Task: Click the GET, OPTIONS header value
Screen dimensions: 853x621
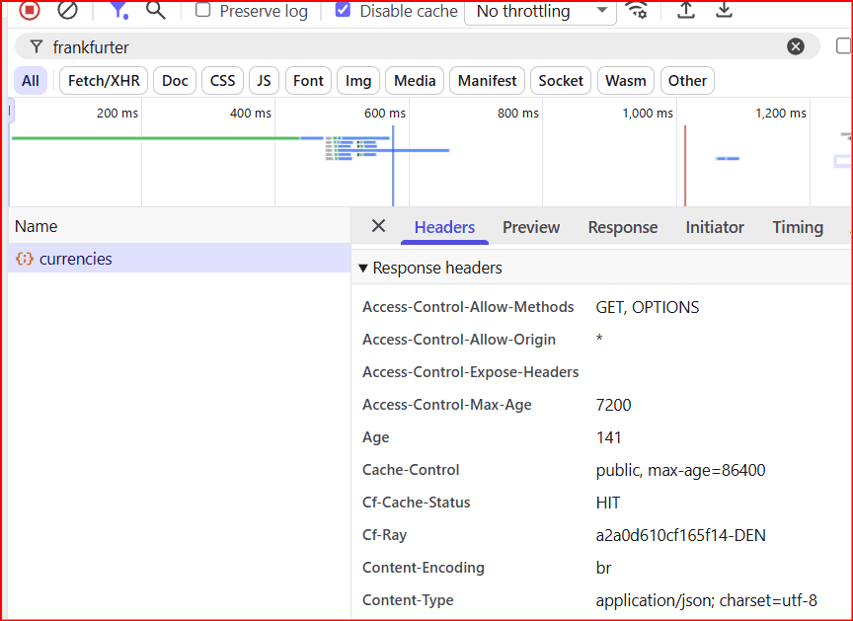Action: click(x=648, y=307)
